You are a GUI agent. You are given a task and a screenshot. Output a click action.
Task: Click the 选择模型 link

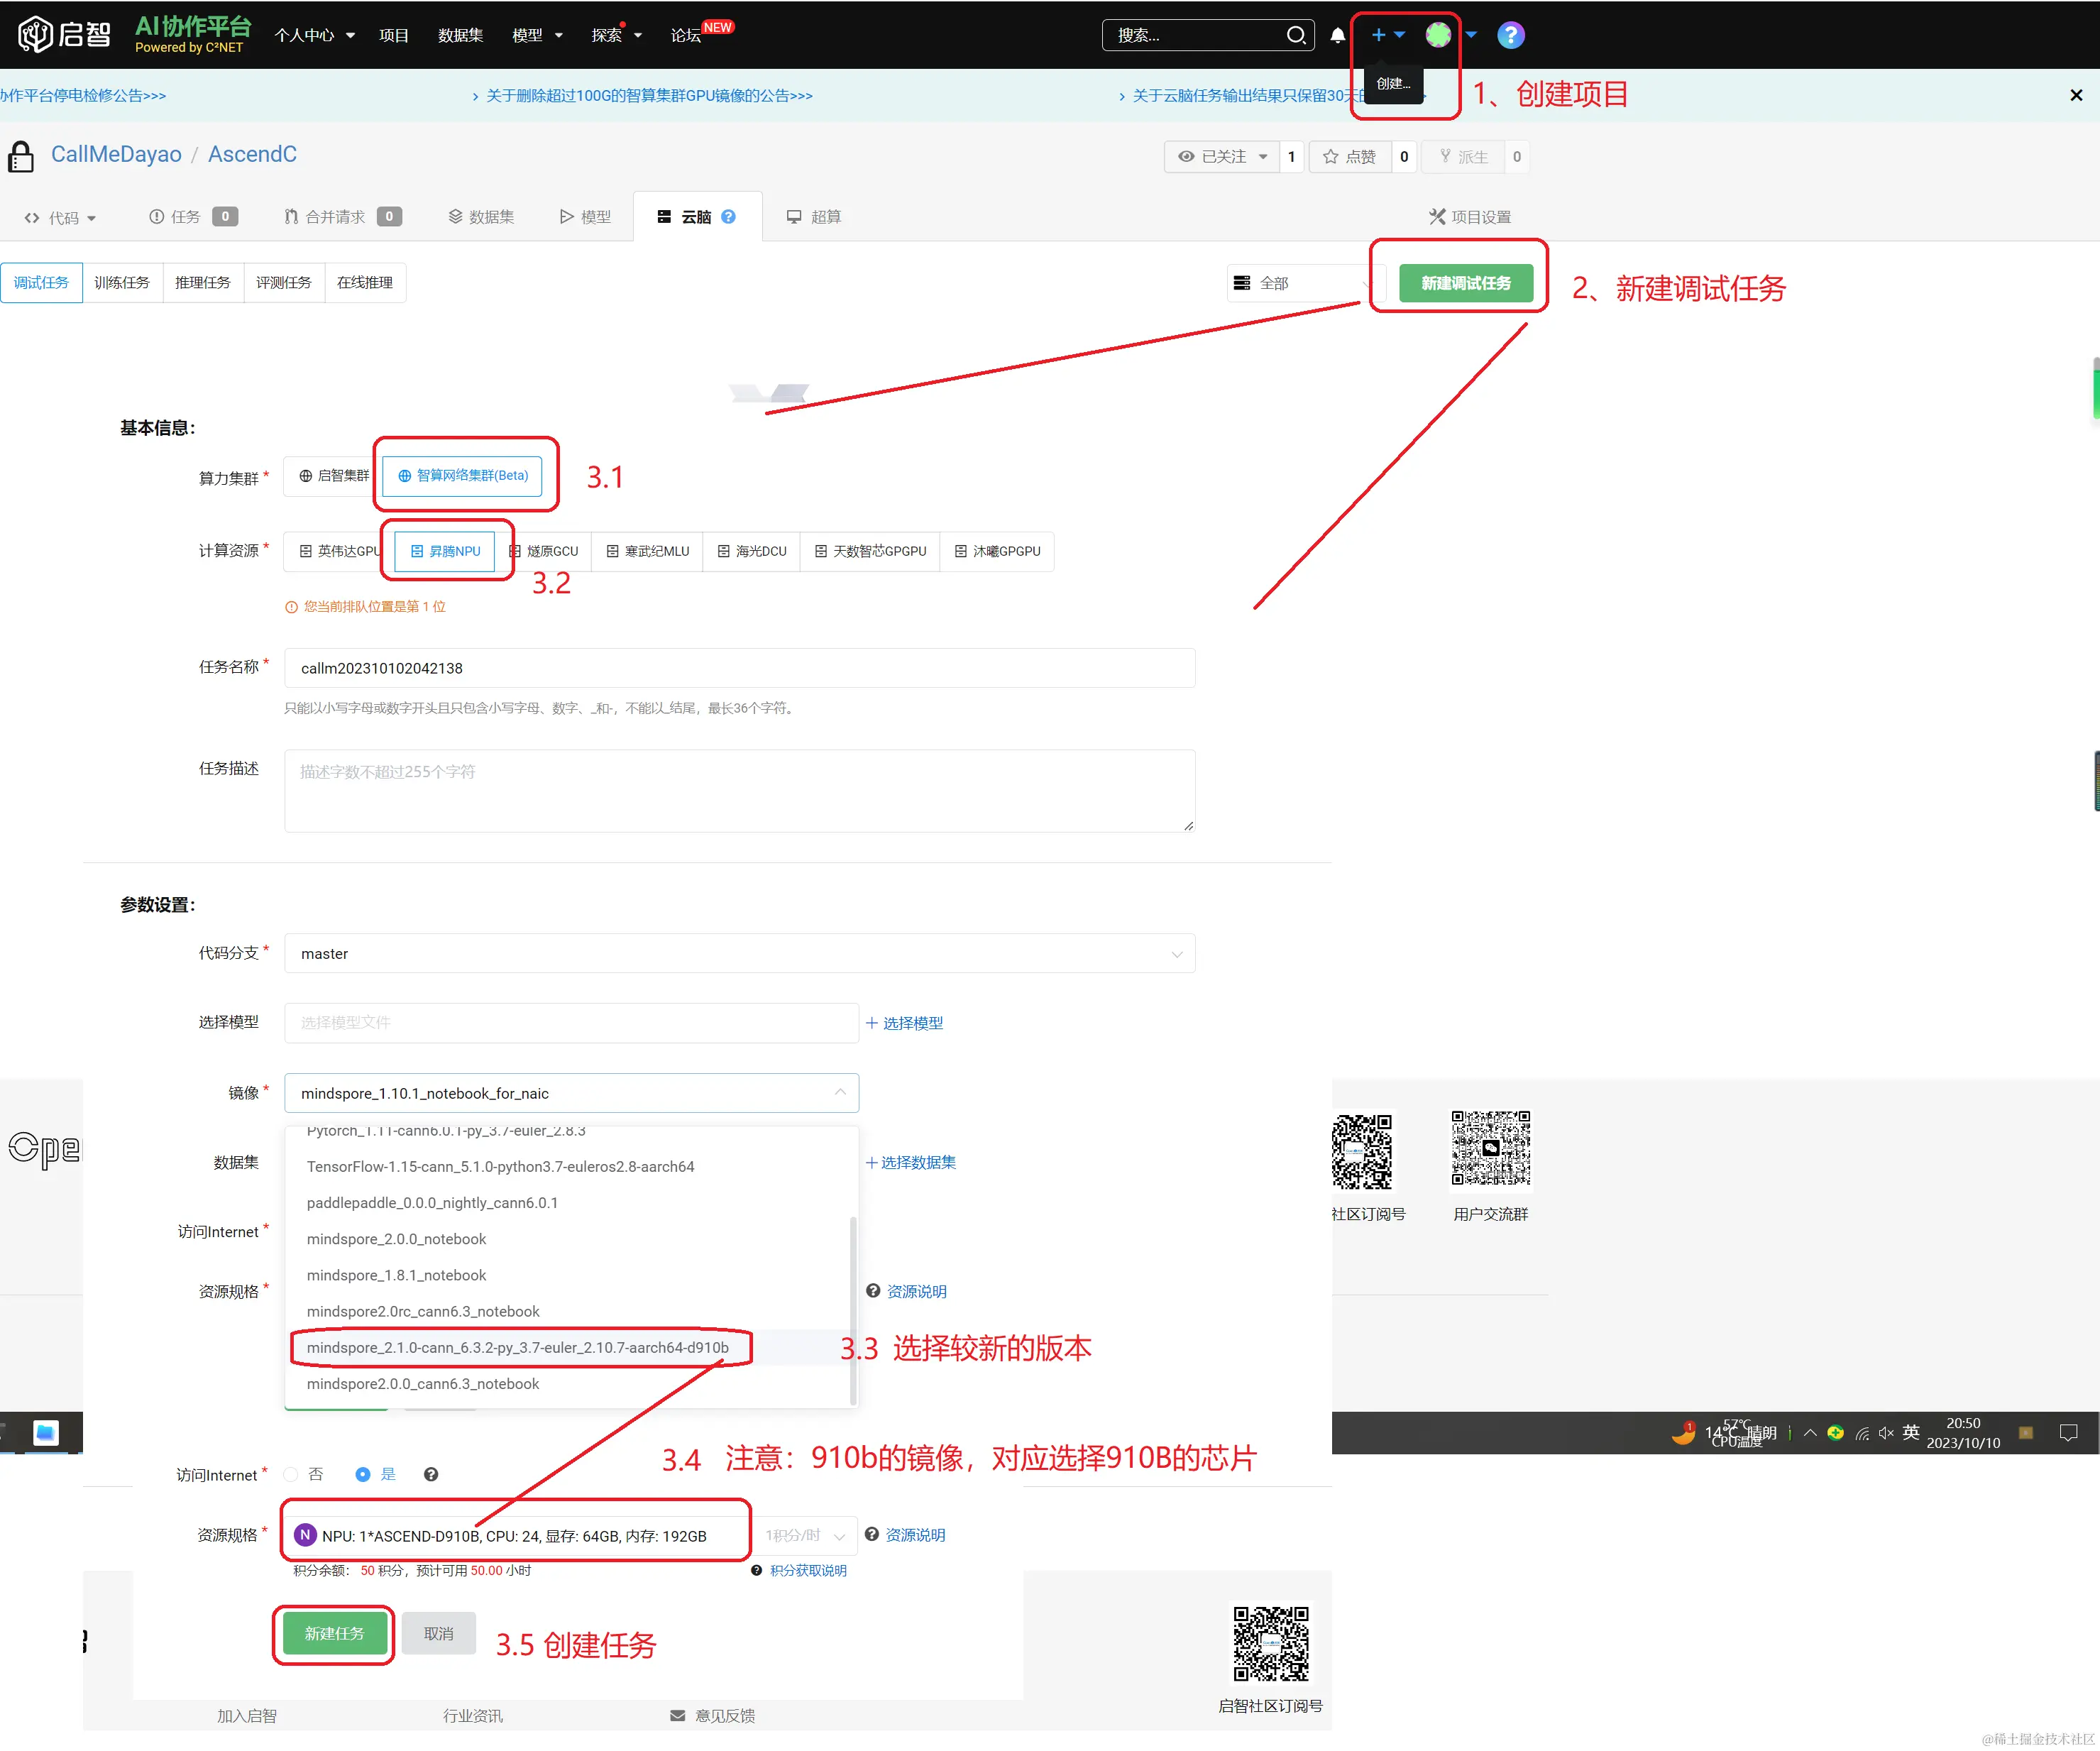[904, 1023]
